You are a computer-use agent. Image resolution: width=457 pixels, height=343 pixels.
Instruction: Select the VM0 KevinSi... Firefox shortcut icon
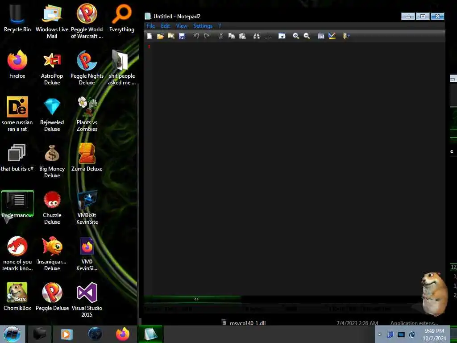(x=87, y=254)
